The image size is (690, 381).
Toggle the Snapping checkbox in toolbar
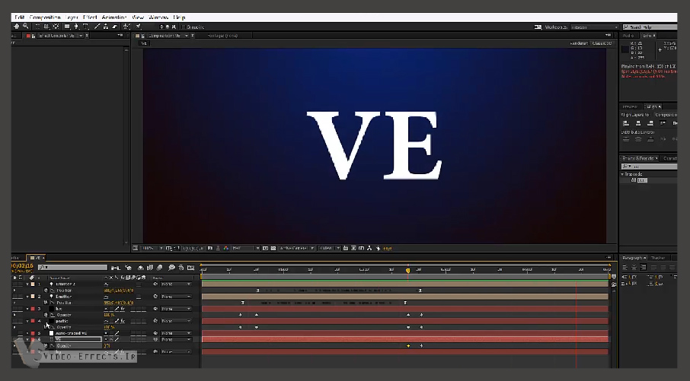pos(183,27)
